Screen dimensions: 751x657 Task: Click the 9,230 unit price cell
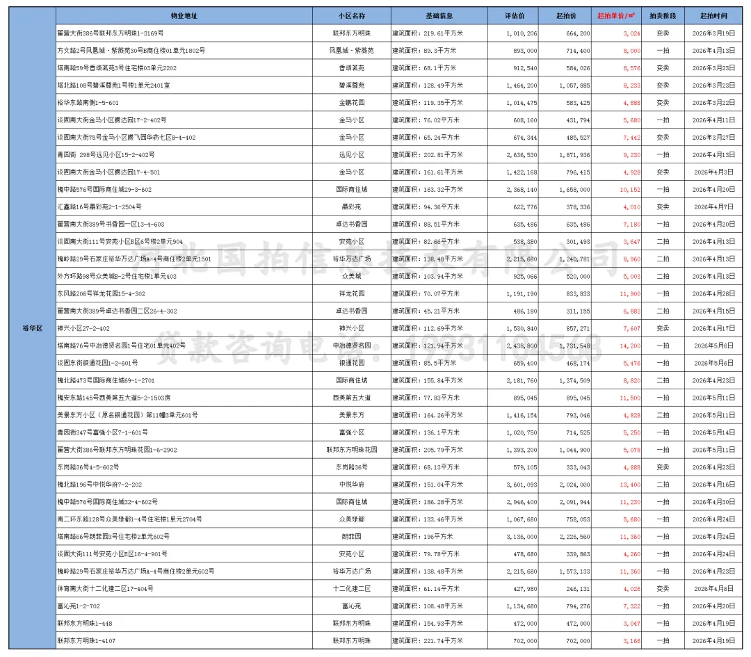(x=616, y=154)
